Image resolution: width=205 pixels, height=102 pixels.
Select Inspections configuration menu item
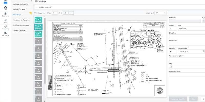(x=21, y=20)
